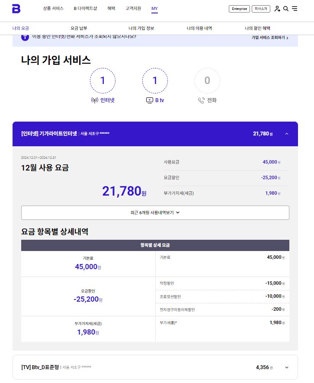Click the 회사소개 button
This screenshot has width=314, height=383.
click(x=261, y=9)
